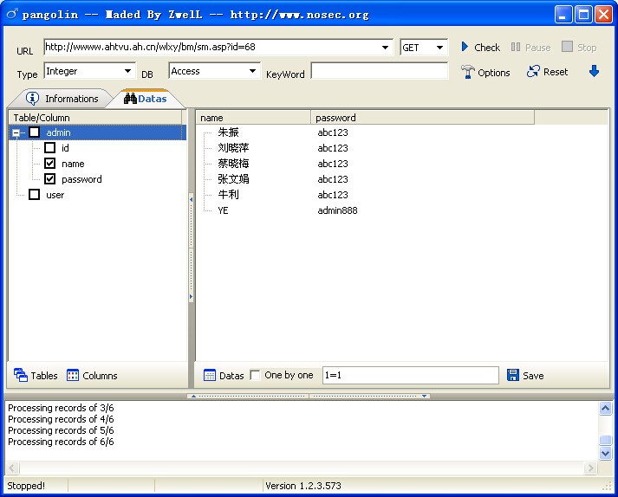
Task: Select the admin tree item label
Action: [x=58, y=132]
